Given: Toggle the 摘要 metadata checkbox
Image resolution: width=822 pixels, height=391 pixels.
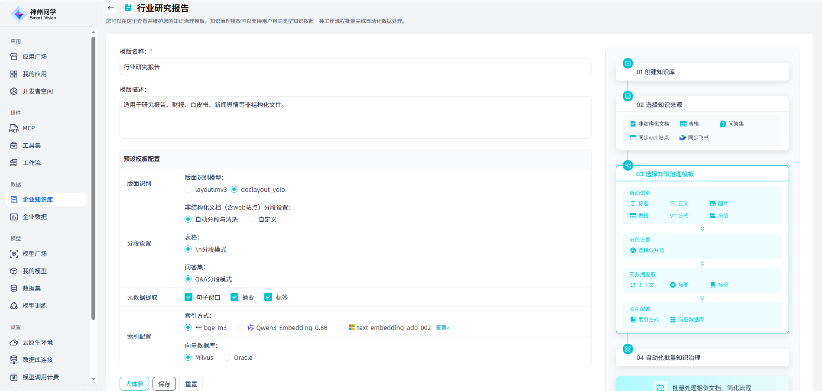Looking at the screenshot, I should click(234, 297).
